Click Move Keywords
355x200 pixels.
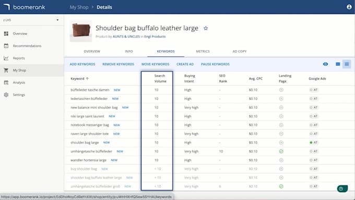[x=156, y=64]
